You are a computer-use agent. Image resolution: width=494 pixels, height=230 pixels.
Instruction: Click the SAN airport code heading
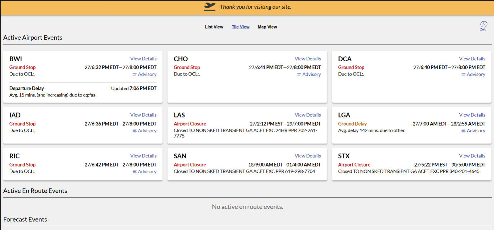tap(180, 156)
